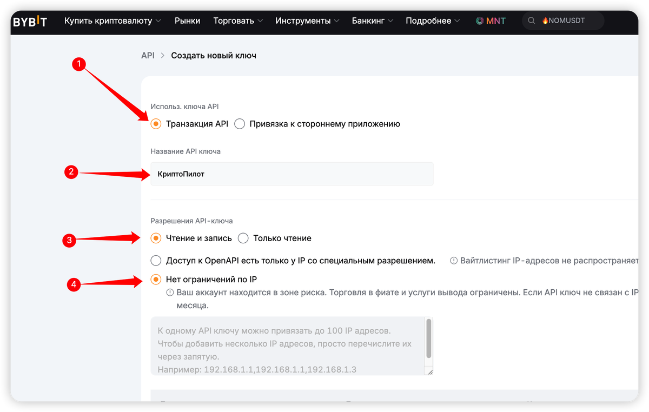Choose the Только чтение permission

pyautogui.click(x=243, y=238)
